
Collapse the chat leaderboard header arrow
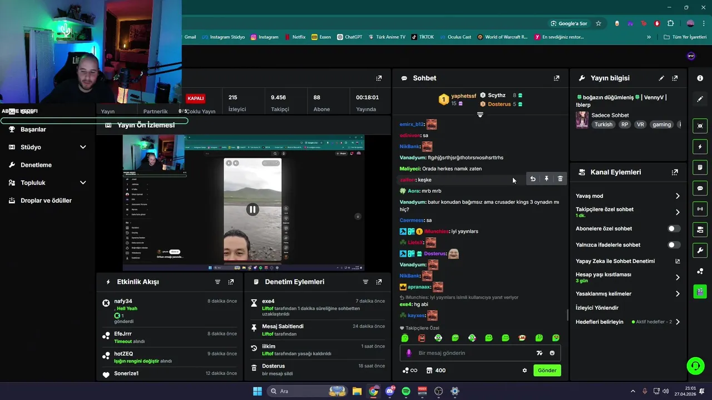pos(480,114)
